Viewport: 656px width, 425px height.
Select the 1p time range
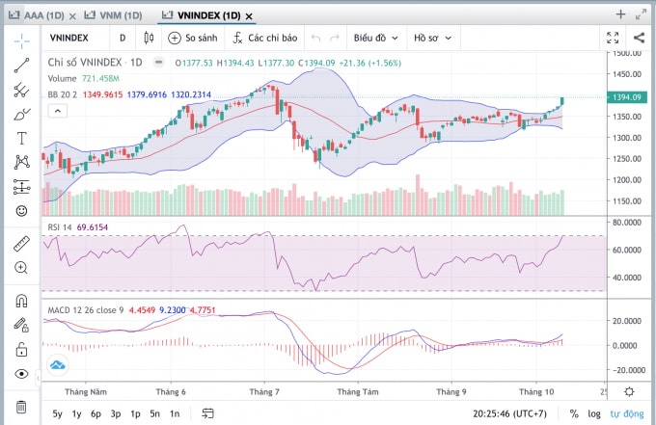(135, 413)
